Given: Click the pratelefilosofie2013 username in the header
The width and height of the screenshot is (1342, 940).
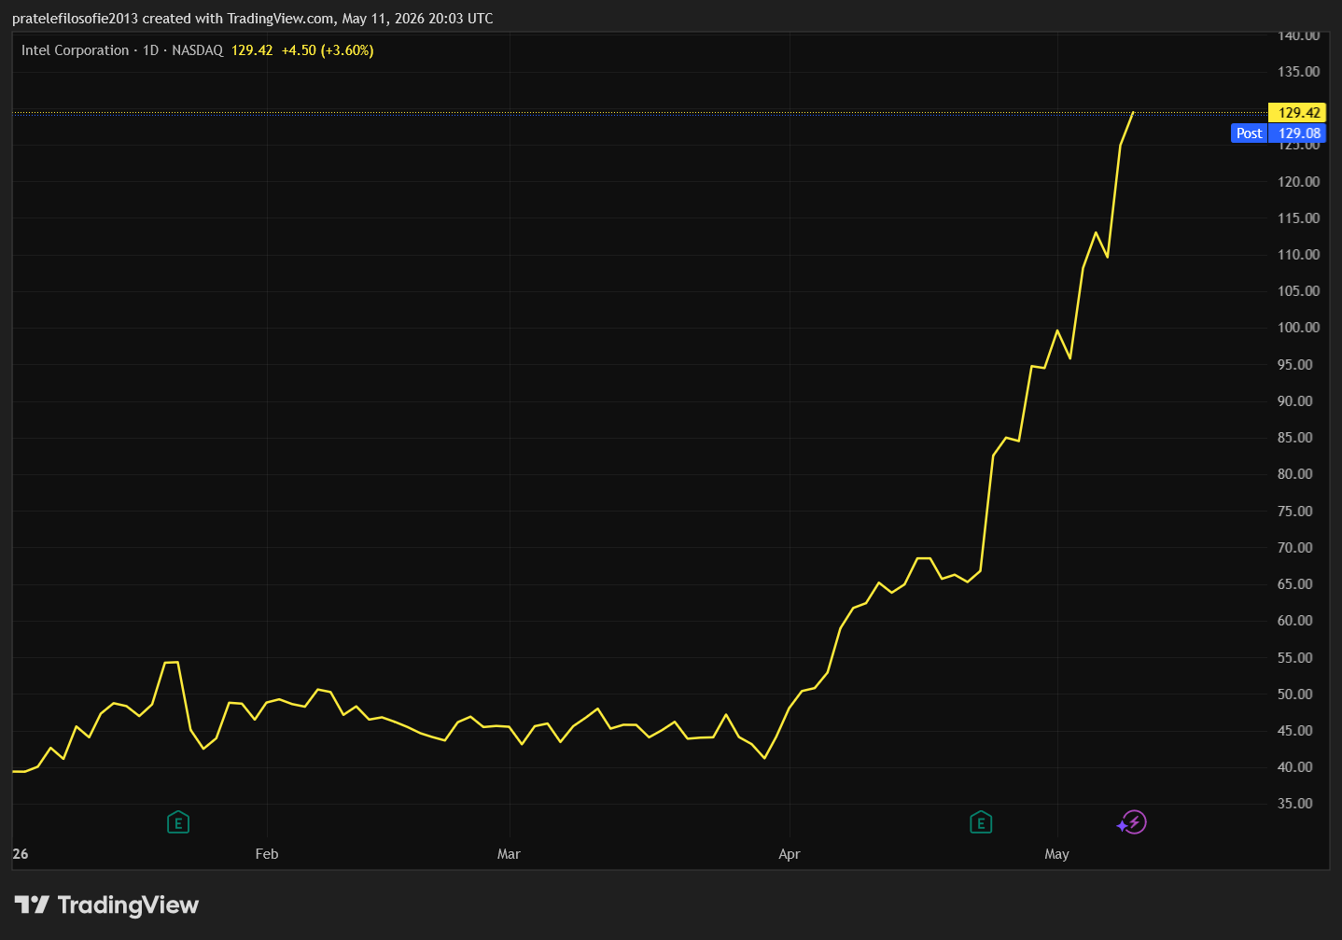Looking at the screenshot, I should click(75, 19).
